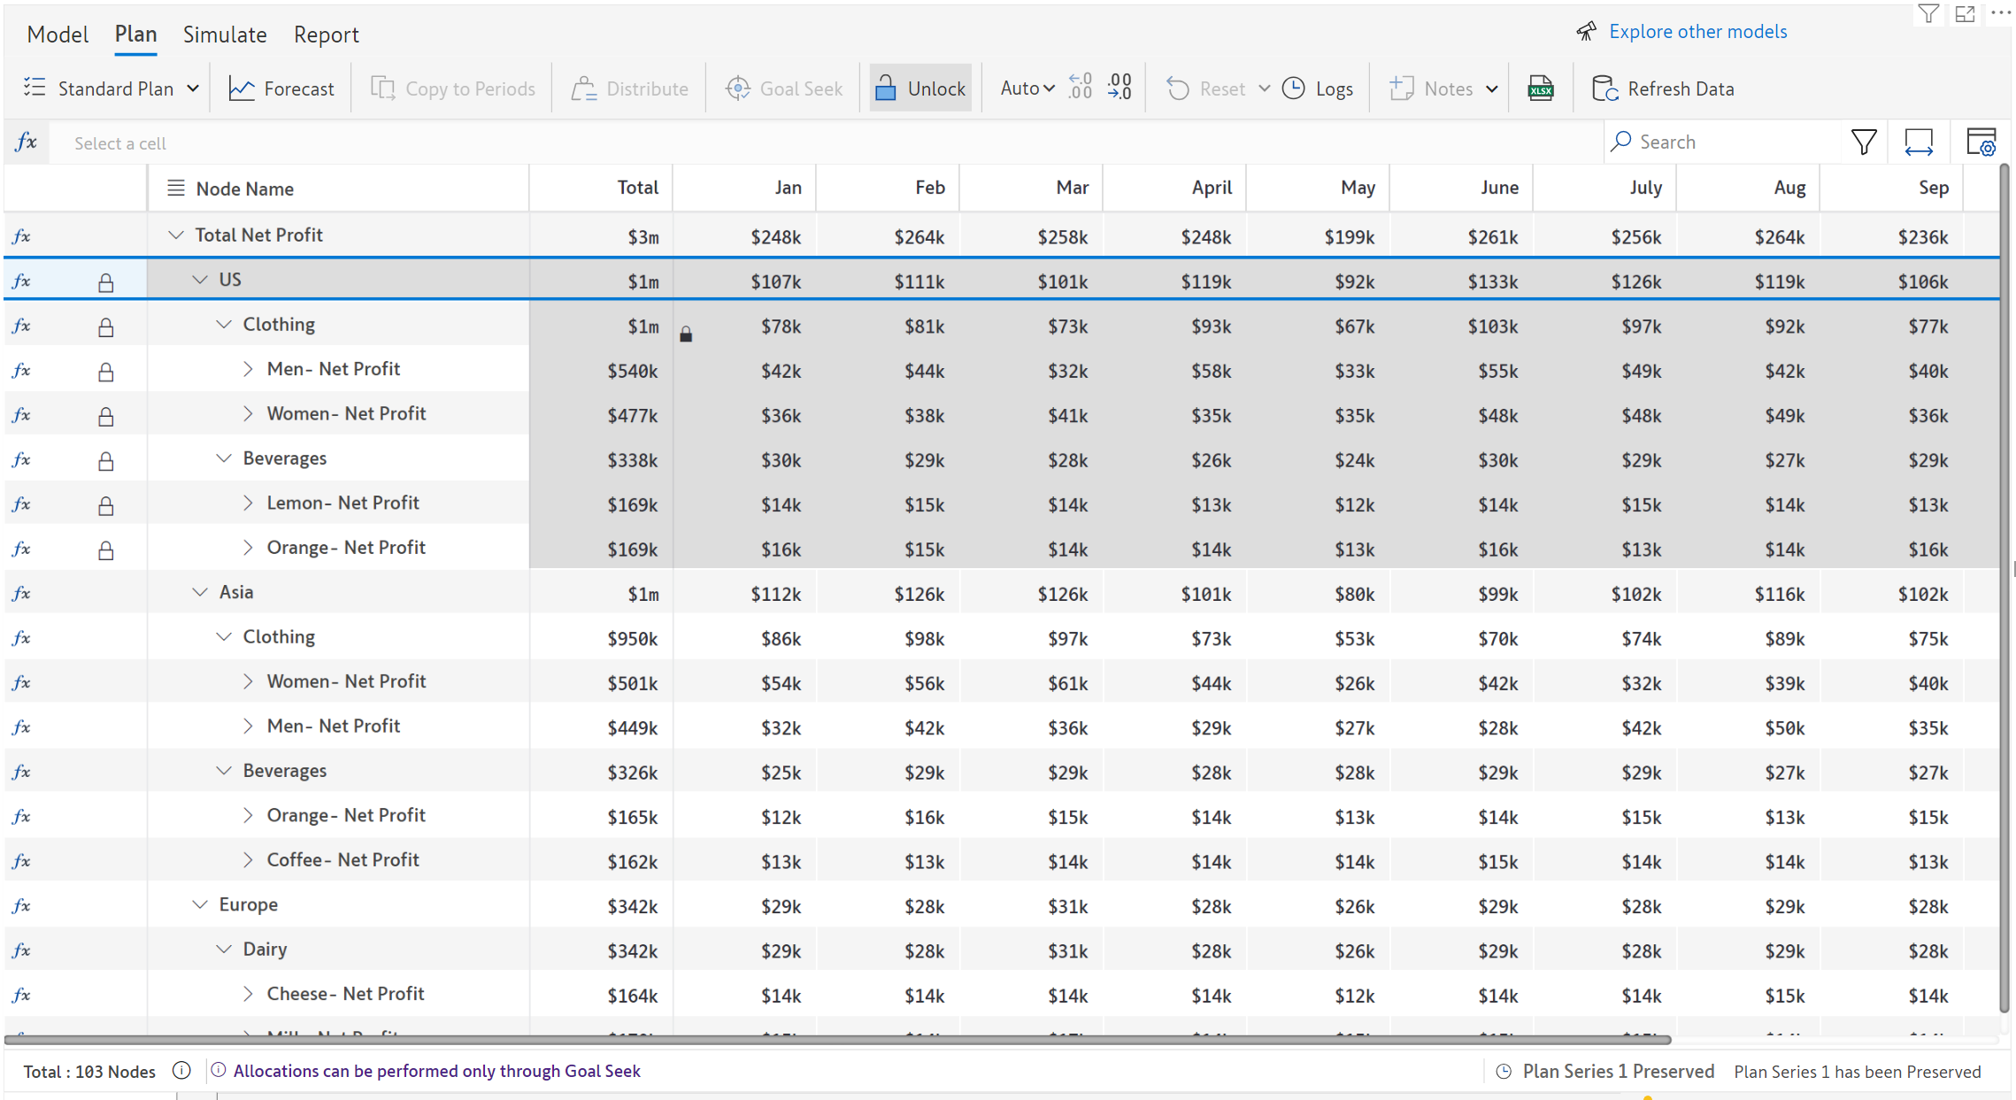The height and width of the screenshot is (1100, 2016).
Task: Open the table display settings icon
Action: pos(1981,142)
